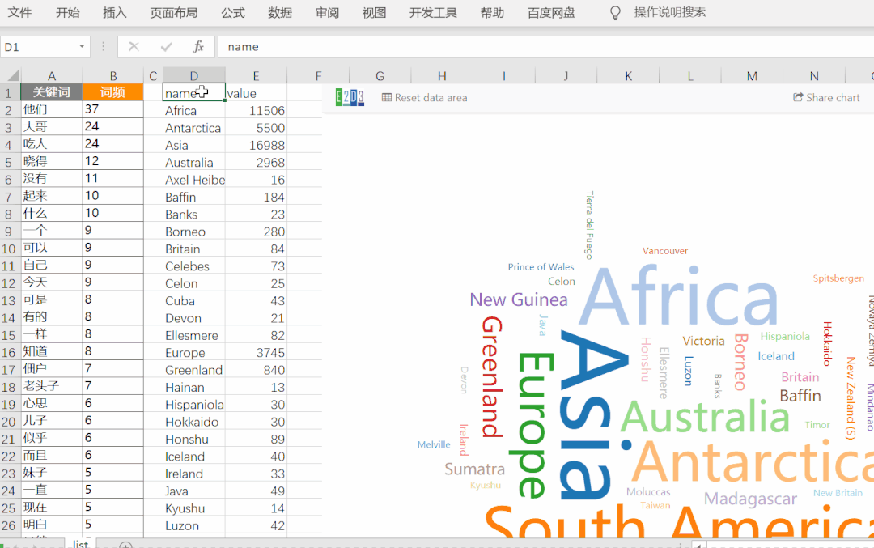Open the 插入 ribbon tab
Image resolution: width=874 pixels, height=548 pixels.
pos(115,13)
